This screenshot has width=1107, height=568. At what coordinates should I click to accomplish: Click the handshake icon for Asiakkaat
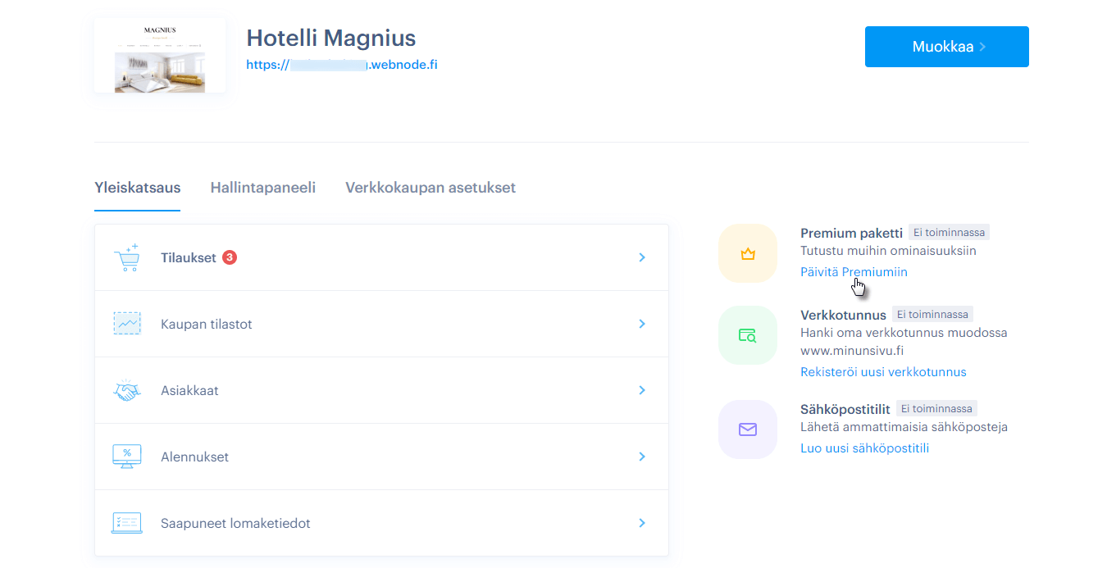coord(126,390)
